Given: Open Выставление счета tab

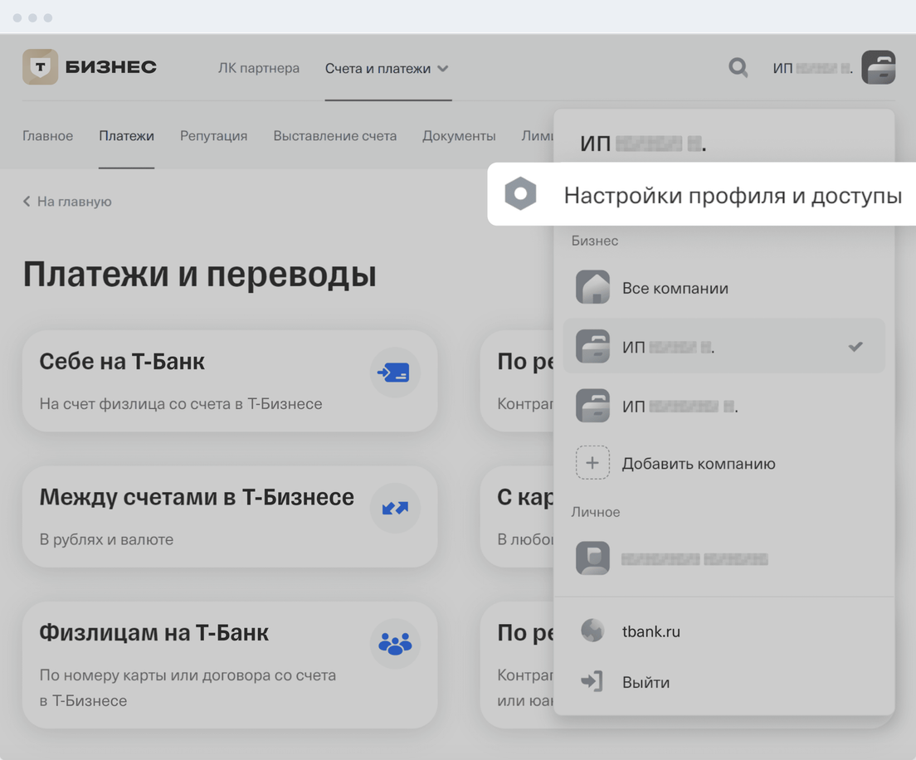Looking at the screenshot, I should coord(334,136).
